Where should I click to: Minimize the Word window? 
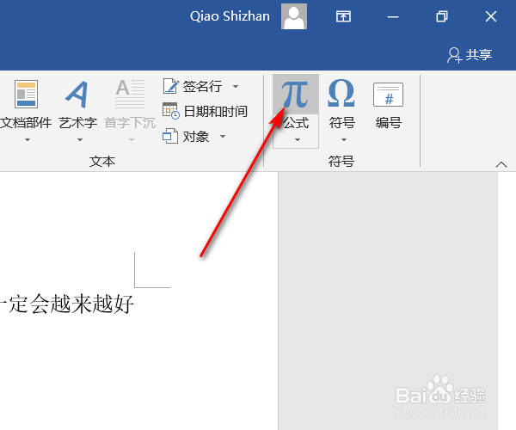[393, 16]
